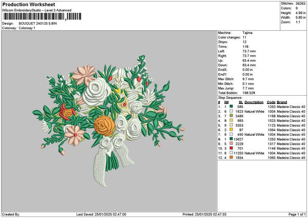The height and width of the screenshot is (218, 308).
Task: Select 'Madeira Classic 40' brand in row 12
Action: [291, 158]
